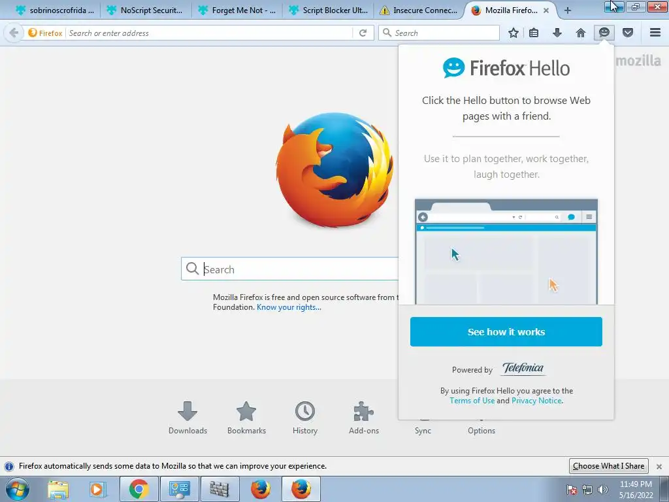Launch Chrome from the taskbar
669x502 pixels.
pyautogui.click(x=139, y=490)
